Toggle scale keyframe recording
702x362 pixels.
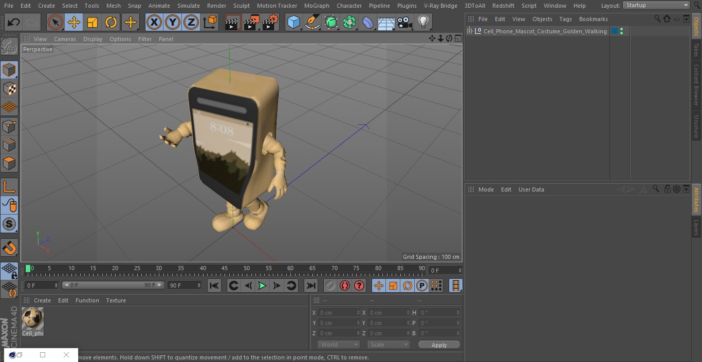(393, 285)
